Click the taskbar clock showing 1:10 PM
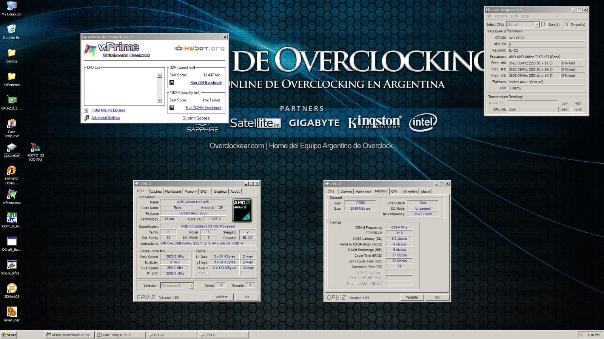The height and width of the screenshot is (339, 604). click(593, 335)
